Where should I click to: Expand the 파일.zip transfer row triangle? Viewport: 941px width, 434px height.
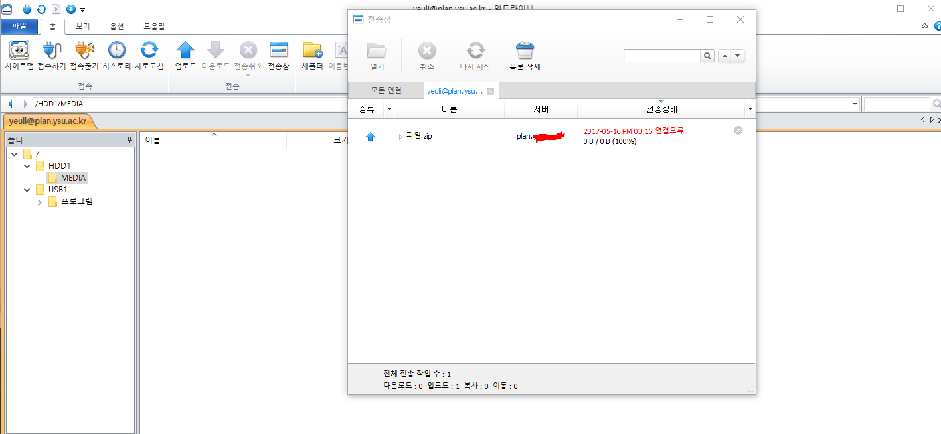[400, 136]
